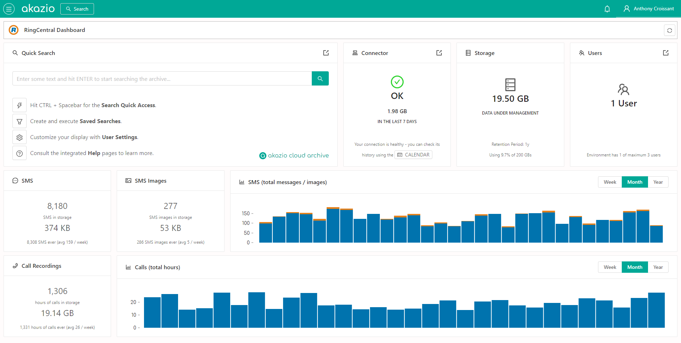Image resolution: width=681 pixels, height=343 pixels.
Task: Click the Connector panel external link icon
Action: (x=439, y=52)
